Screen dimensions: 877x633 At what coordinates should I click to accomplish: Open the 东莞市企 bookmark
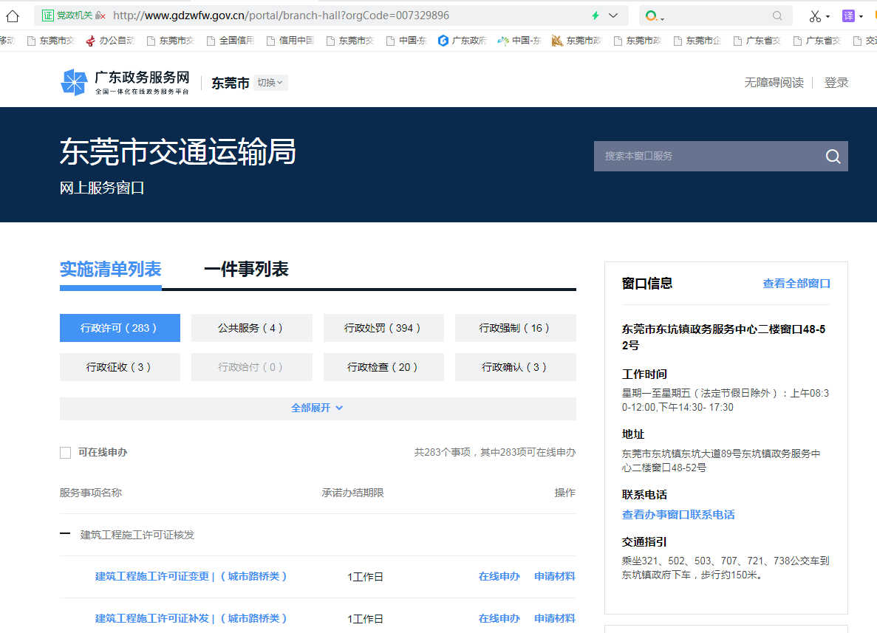[697, 41]
